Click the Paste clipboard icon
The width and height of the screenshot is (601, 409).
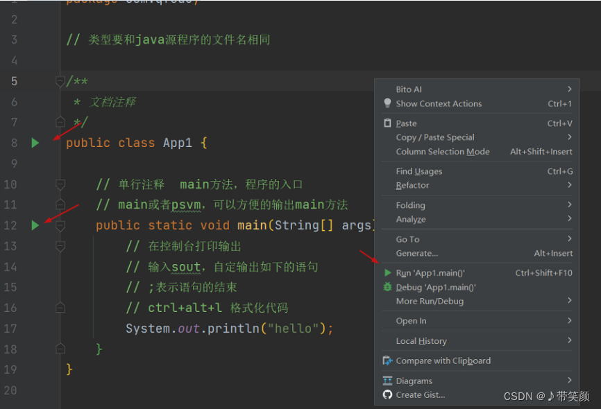coord(386,123)
